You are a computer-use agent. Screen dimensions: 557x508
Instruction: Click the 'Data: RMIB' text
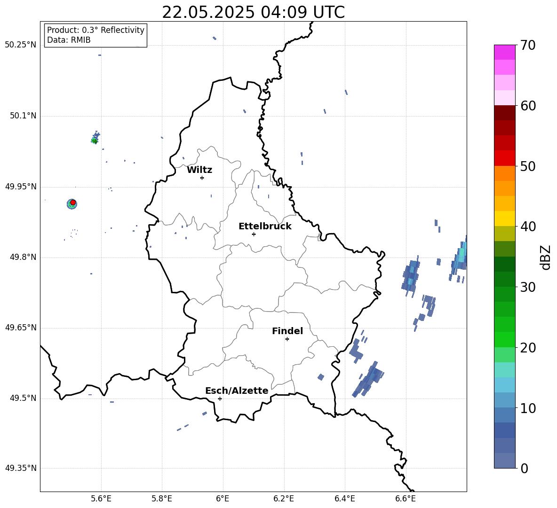point(69,40)
